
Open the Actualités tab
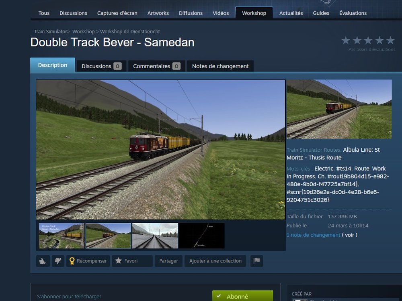291,13
